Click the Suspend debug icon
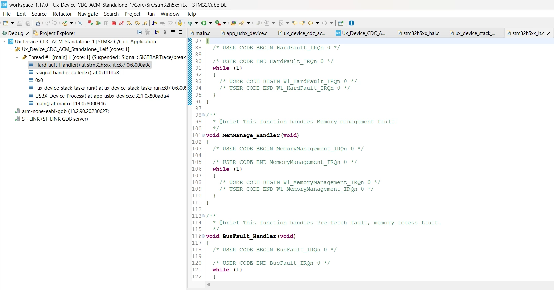 pyautogui.click(x=106, y=23)
